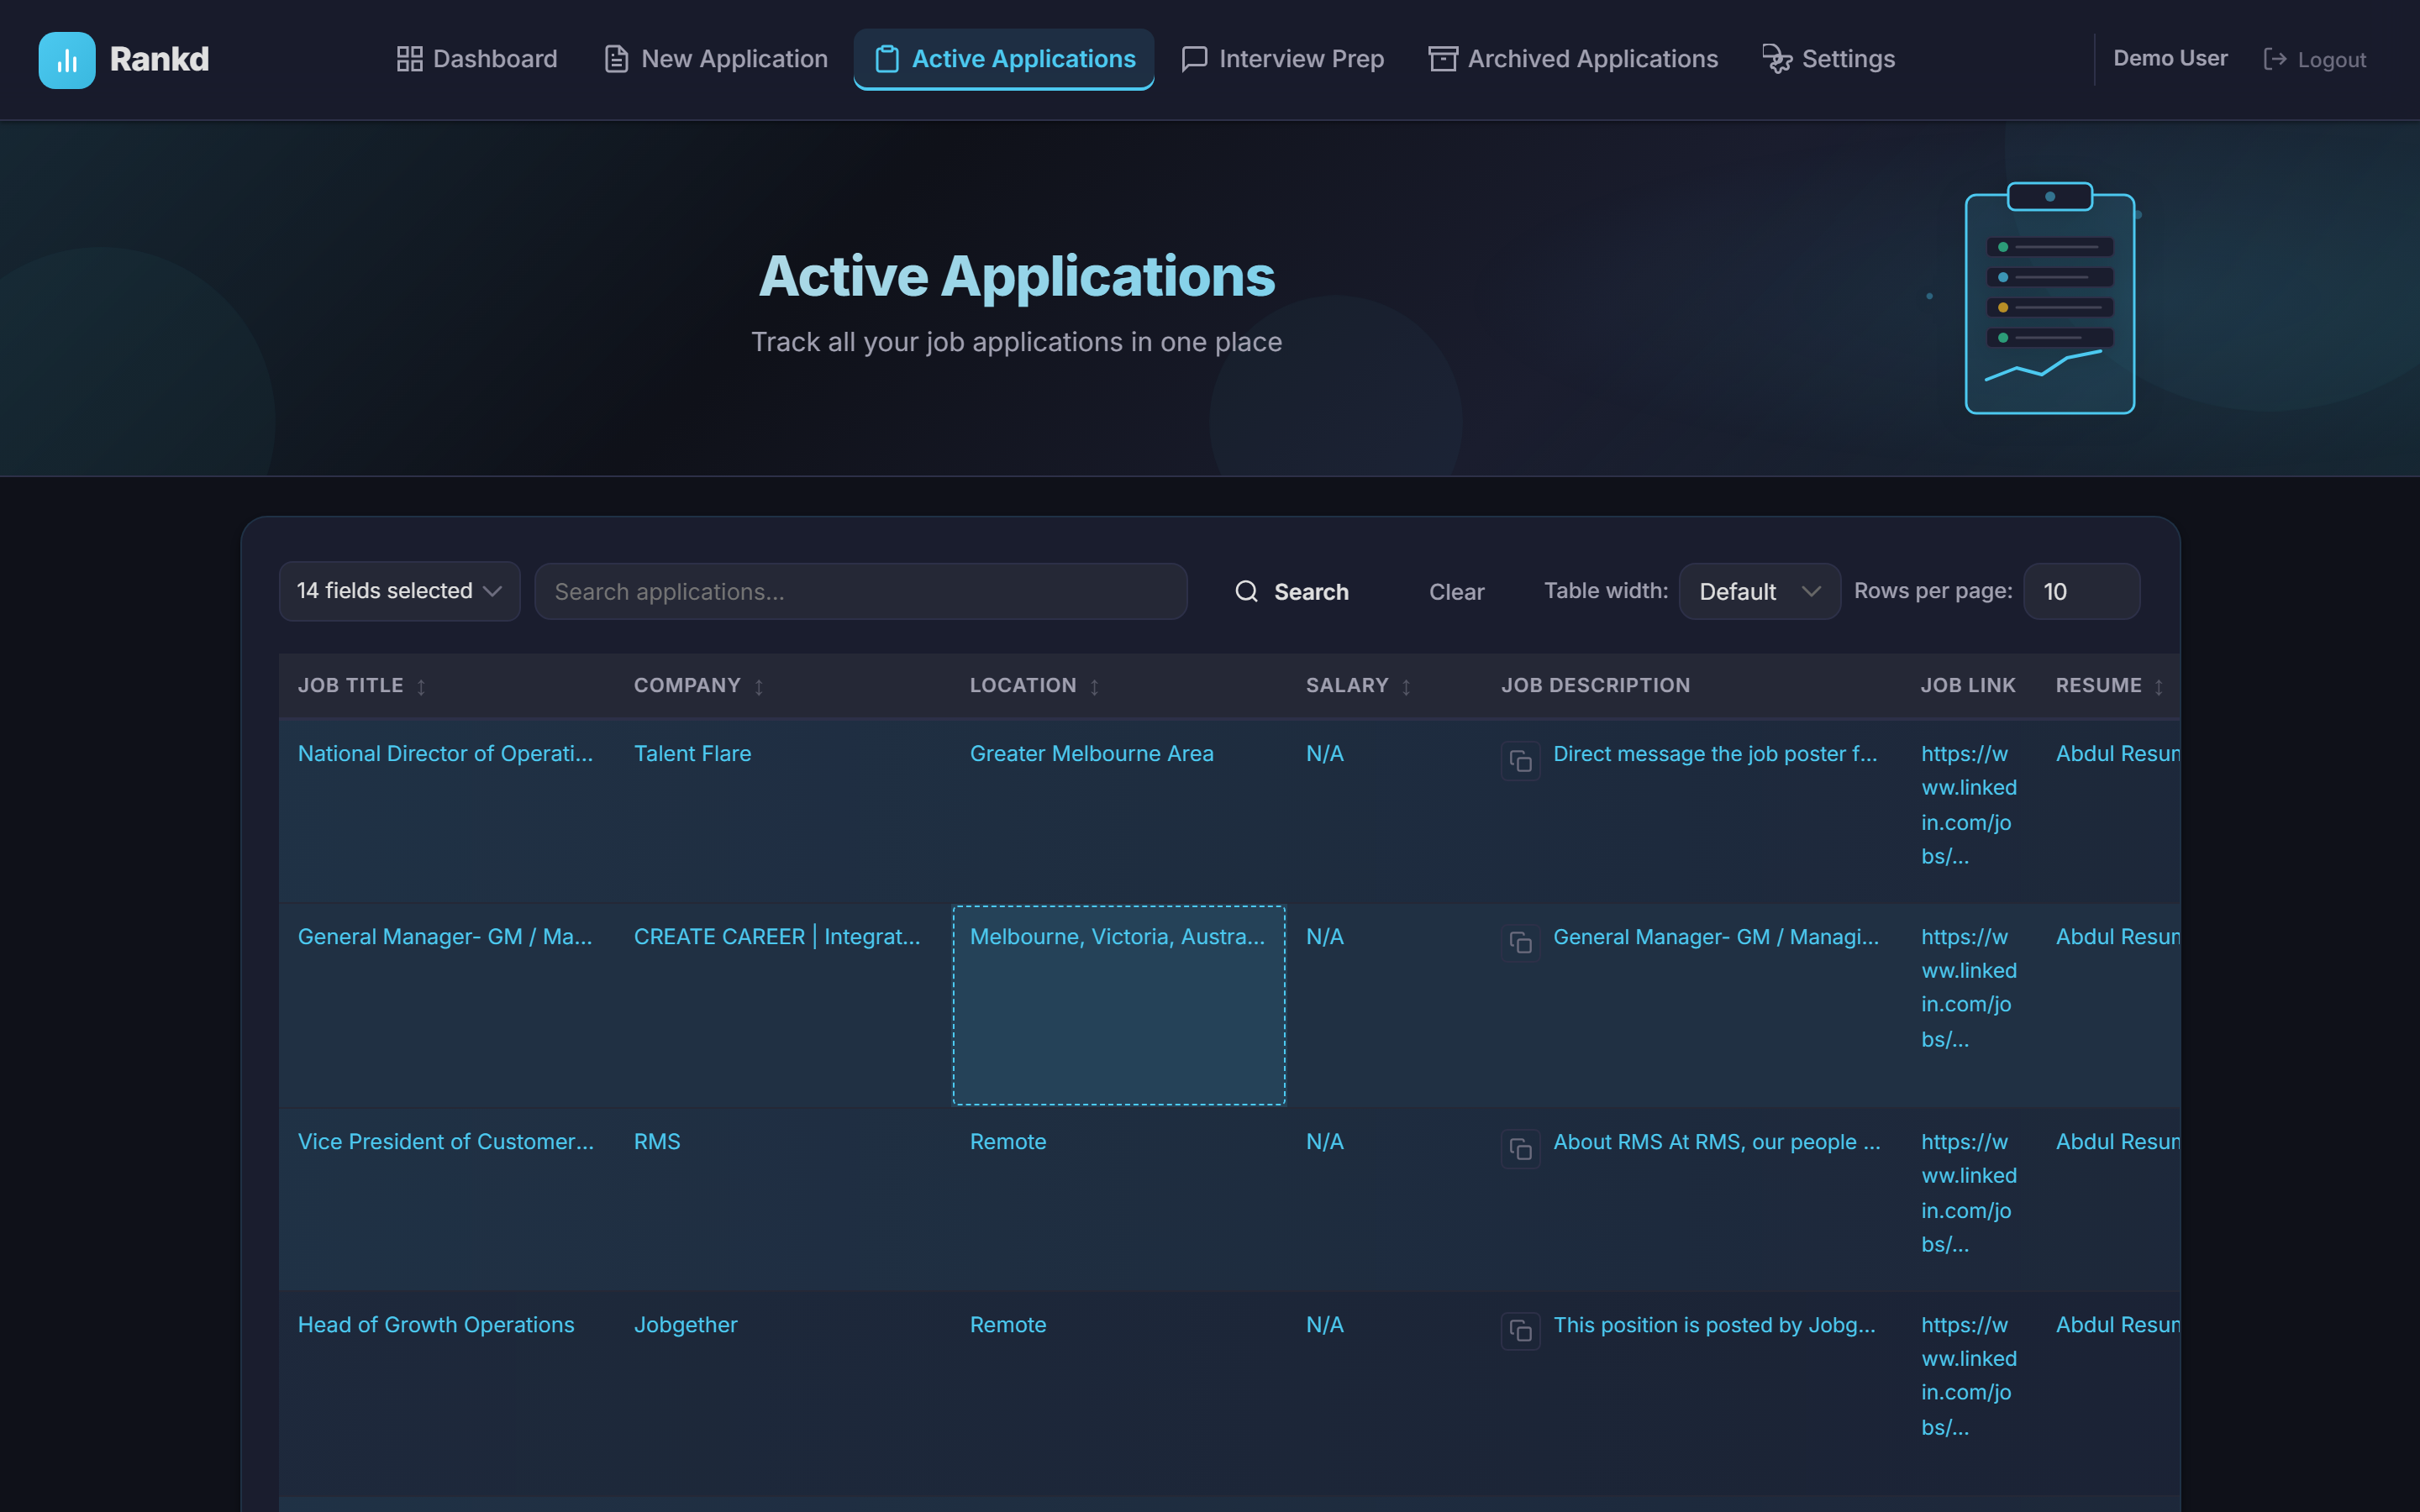
Task: Toggle sorting on the Salary column
Action: pyautogui.click(x=1405, y=686)
